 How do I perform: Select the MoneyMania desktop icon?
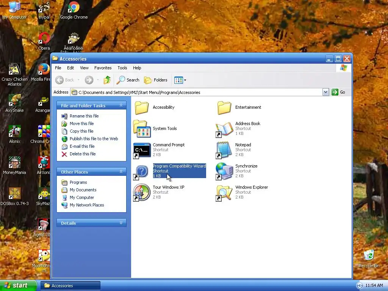[14, 166]
